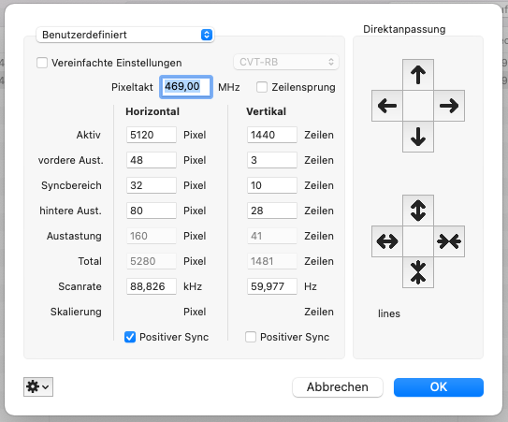Click the move image up arrow

pyautogui.click(x=418, y=75)
